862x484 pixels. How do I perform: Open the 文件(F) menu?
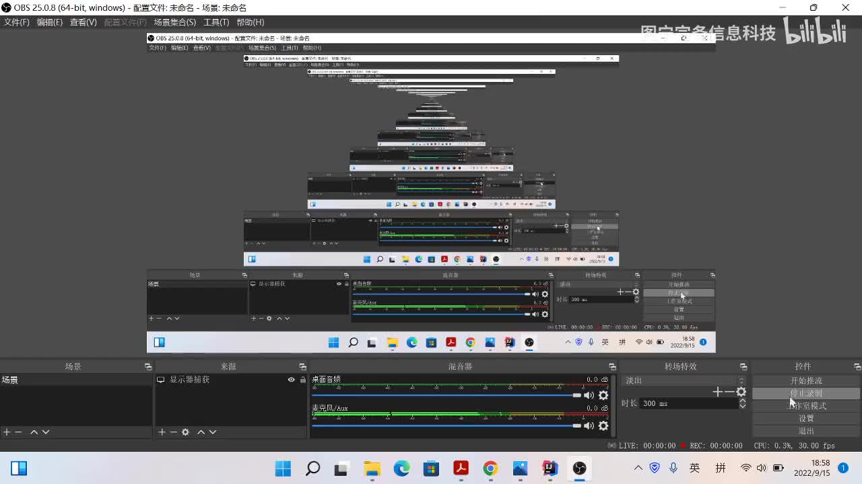point(17,22)
